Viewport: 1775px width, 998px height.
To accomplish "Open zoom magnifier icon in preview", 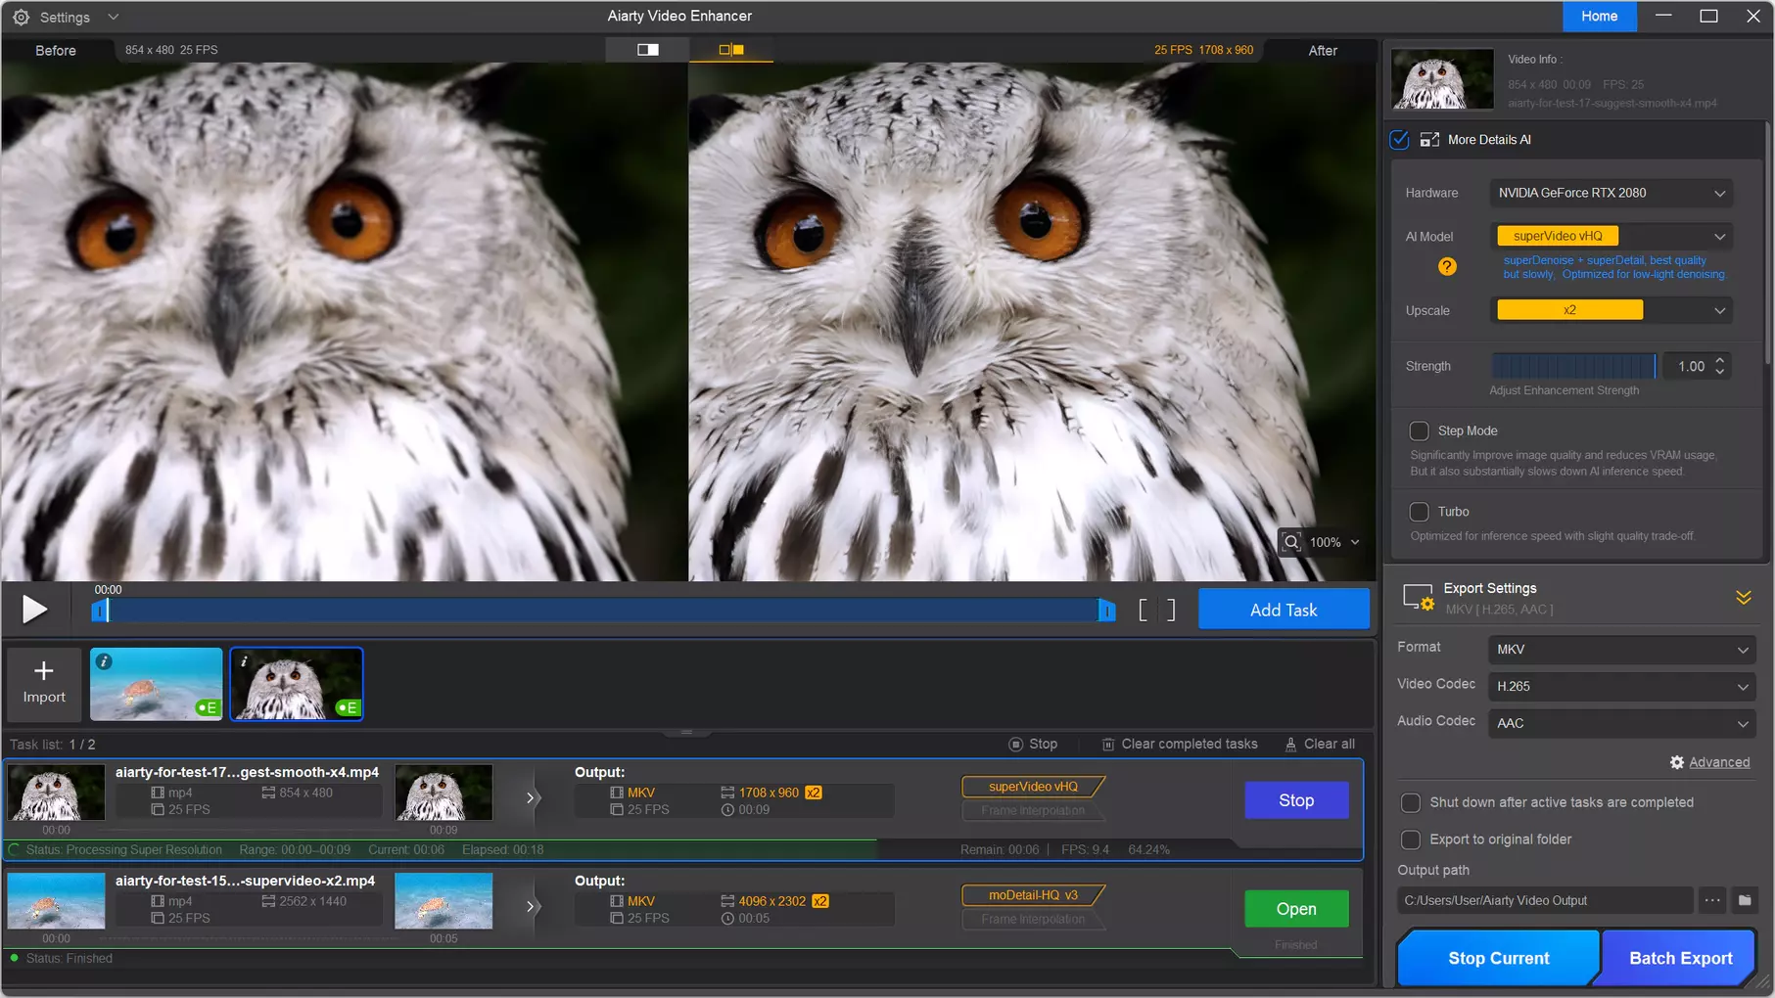I will tap(1292, 542).
